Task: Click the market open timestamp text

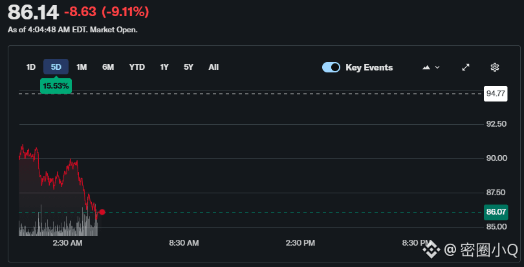Action: coord(72,30)
